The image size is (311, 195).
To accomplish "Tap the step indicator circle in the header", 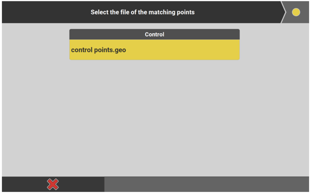I will [296, 12].
